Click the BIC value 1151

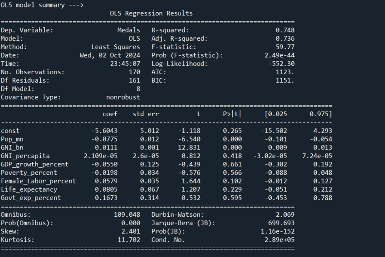(x=285, y=80)
